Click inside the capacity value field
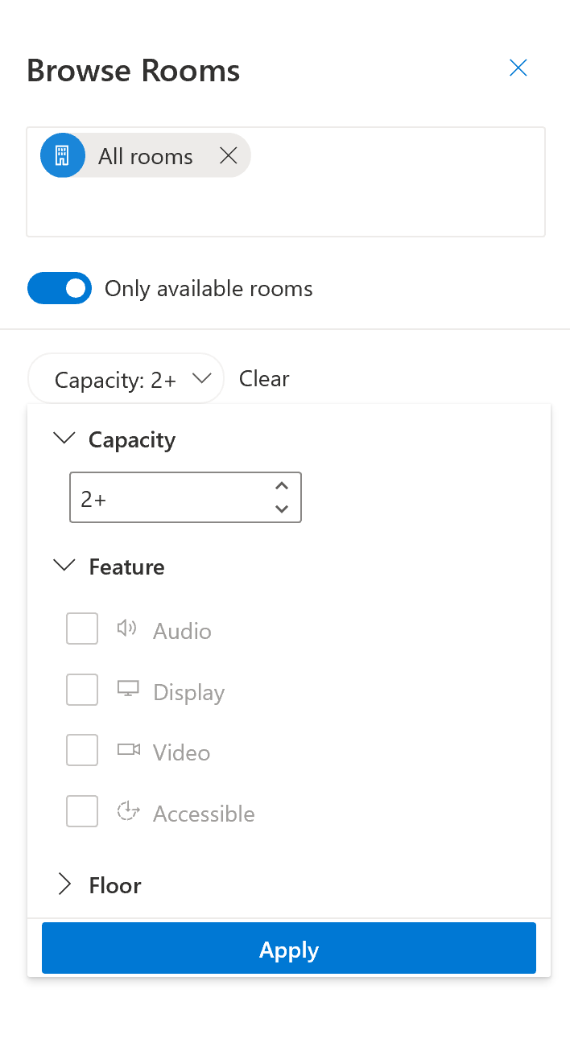Viewport: 570px width, 1051px height. pos(161,497)
